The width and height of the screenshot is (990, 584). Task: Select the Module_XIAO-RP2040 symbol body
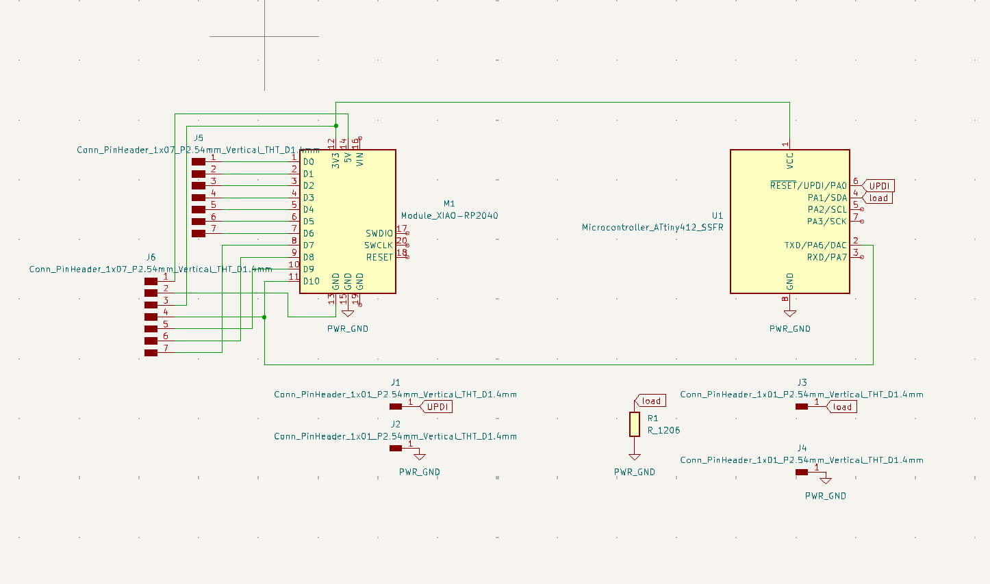coord(348,222)
